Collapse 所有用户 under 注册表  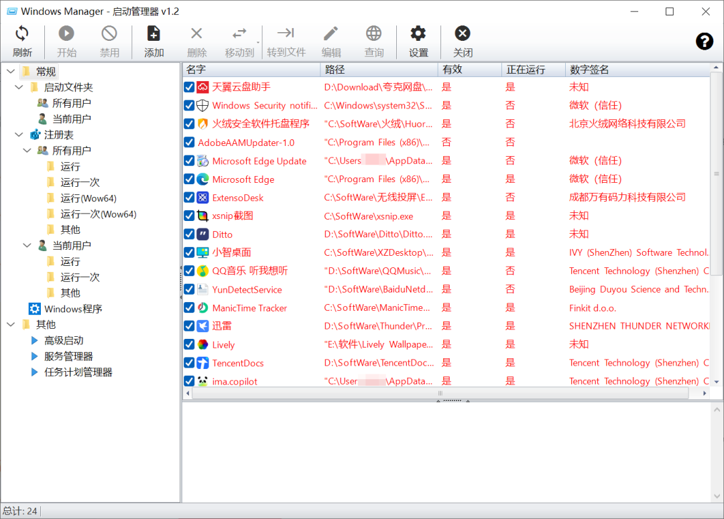[27, 151]
